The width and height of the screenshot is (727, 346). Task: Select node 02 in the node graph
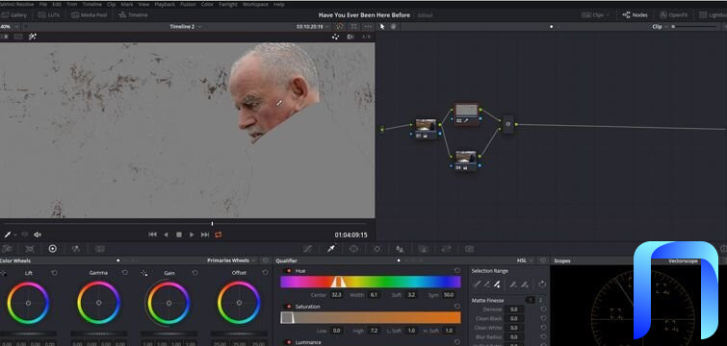click(466, 113)
